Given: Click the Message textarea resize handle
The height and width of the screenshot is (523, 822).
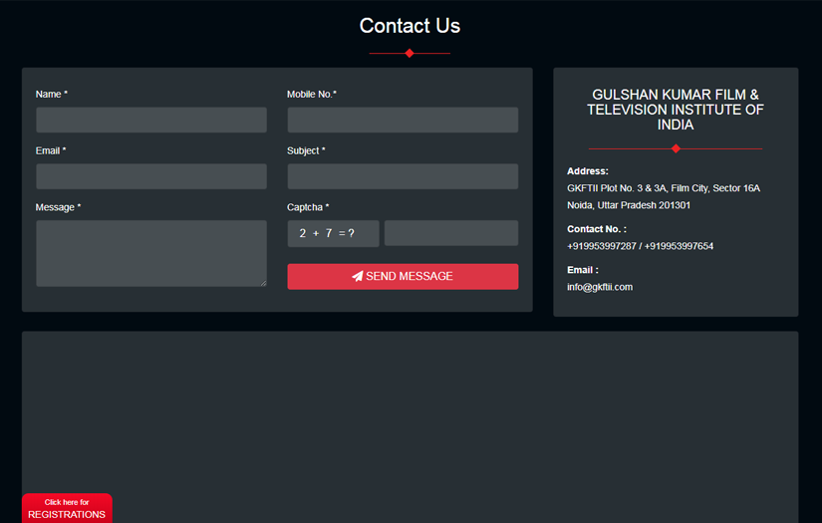Looking at the screenshot, I should pyautogui.click(x=263, y=283).
